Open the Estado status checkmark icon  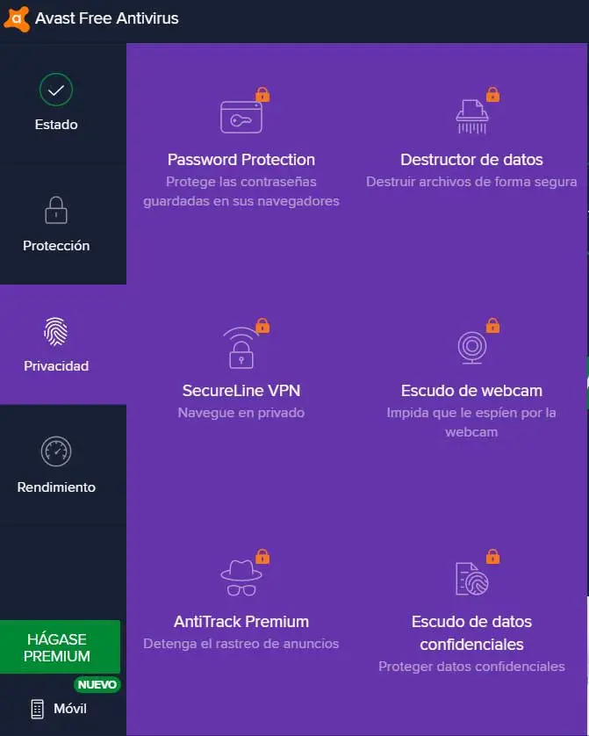56,90
